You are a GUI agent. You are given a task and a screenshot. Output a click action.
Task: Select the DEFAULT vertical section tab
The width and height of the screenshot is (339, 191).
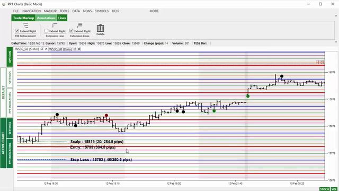click(3, 92)
